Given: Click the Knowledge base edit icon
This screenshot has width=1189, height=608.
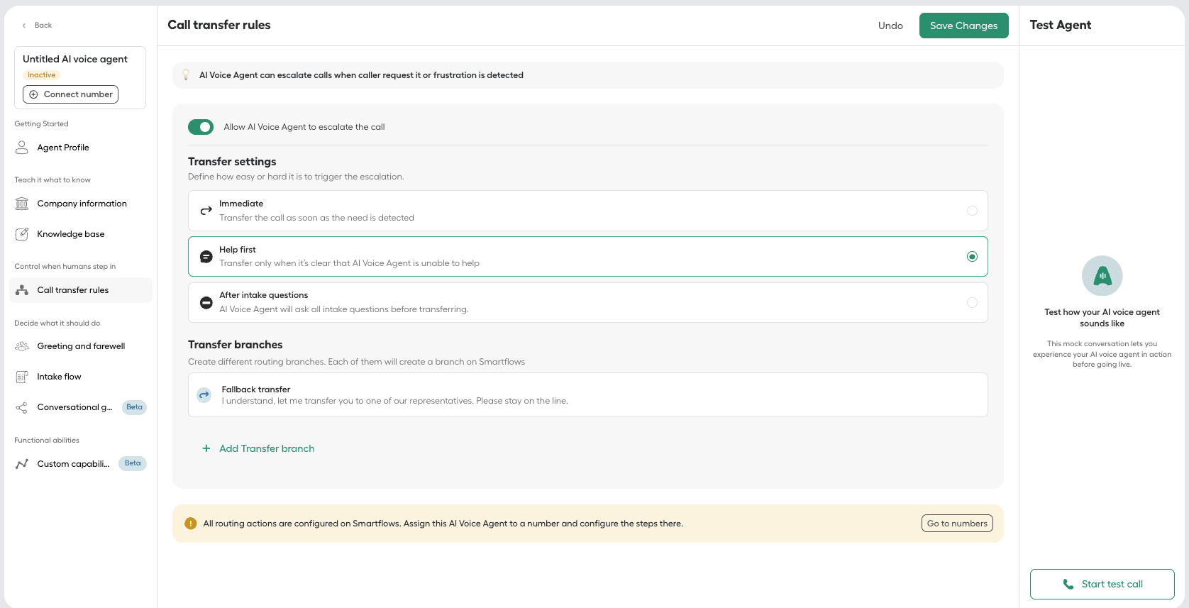Looking at the screenshot, I should tap(22, 234).
